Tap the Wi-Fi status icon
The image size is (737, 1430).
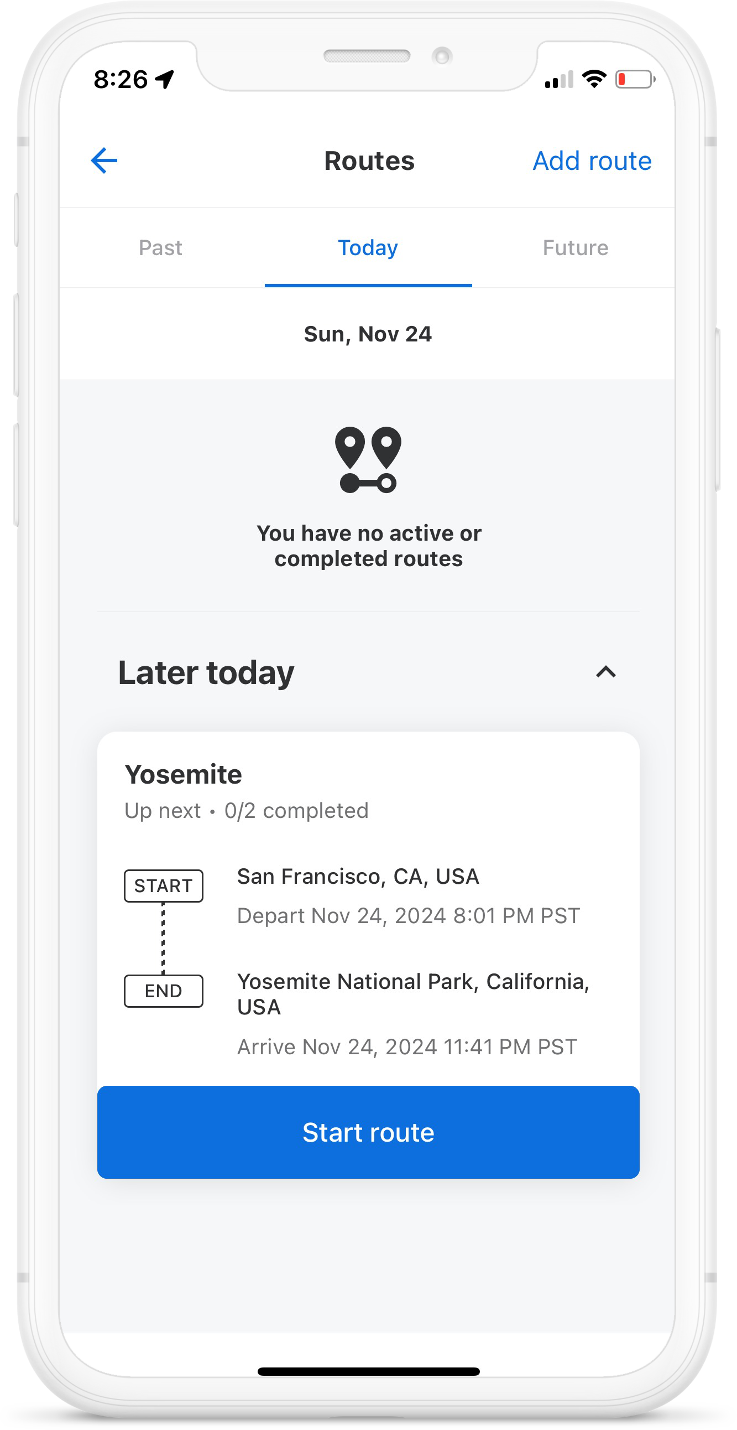(594, 79)
